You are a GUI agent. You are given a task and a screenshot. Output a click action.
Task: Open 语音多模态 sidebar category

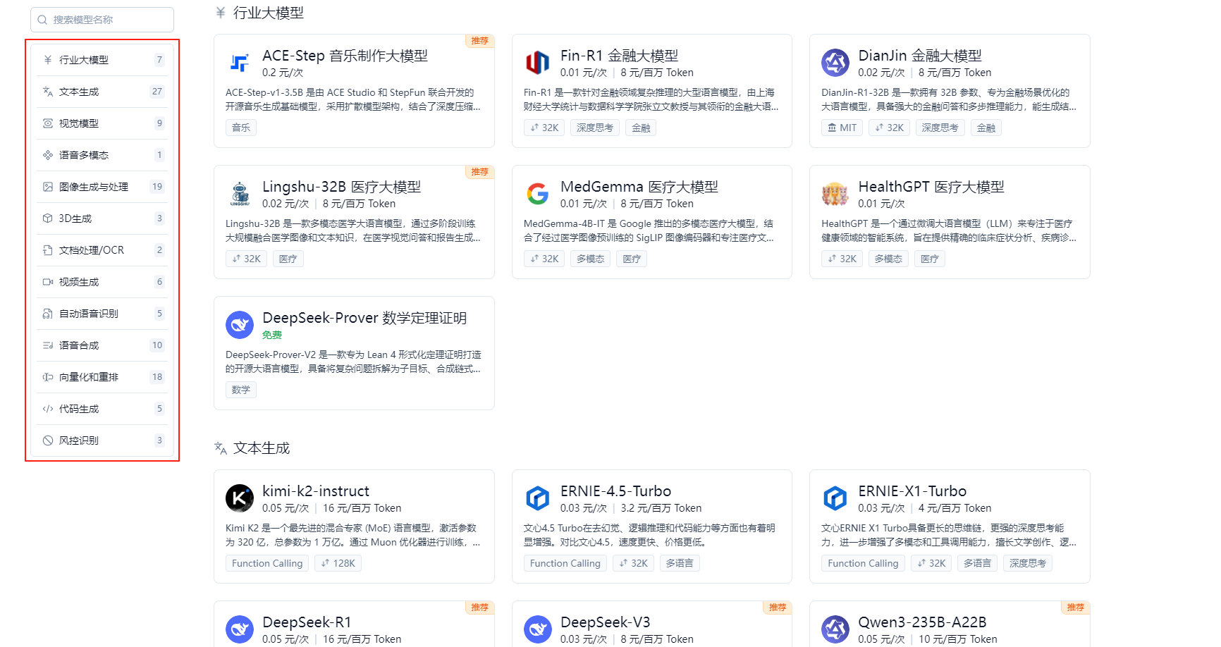(x=103, y=155)
